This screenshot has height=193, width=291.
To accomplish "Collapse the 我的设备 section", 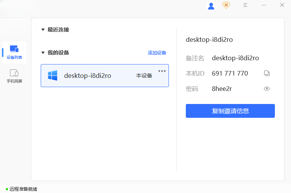I will pyautogui.click(x=43, y=53).
